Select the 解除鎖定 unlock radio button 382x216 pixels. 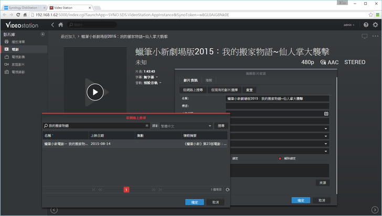(280, 158)
